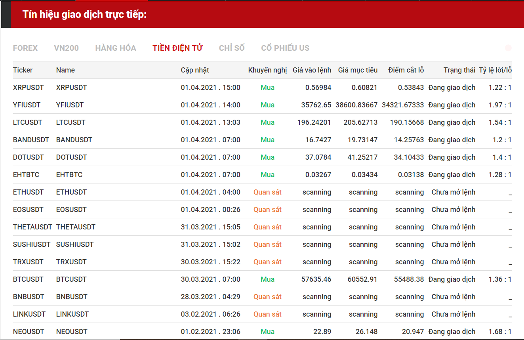Click target price 60552.91
Screen dimensions: 524x340
click(362, 279)
